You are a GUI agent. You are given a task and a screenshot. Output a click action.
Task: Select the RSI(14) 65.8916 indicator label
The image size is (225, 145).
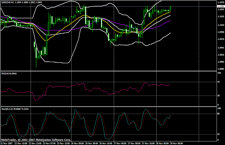9,74
